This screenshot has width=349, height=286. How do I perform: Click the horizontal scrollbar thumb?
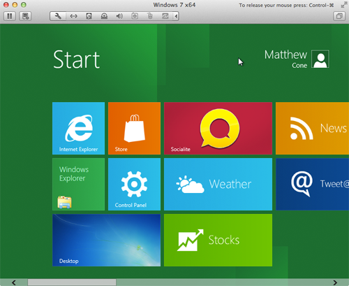[x=72, y=283]
